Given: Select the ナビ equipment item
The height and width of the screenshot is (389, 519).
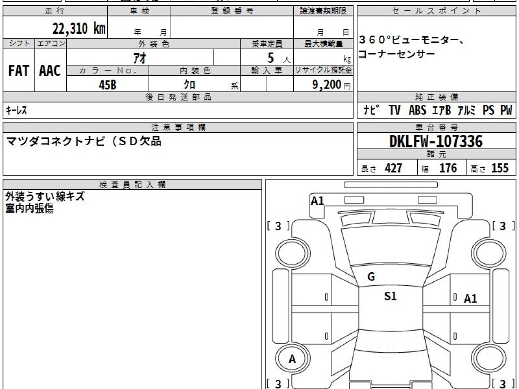Looking at the screenshot, I should [372, 110].
